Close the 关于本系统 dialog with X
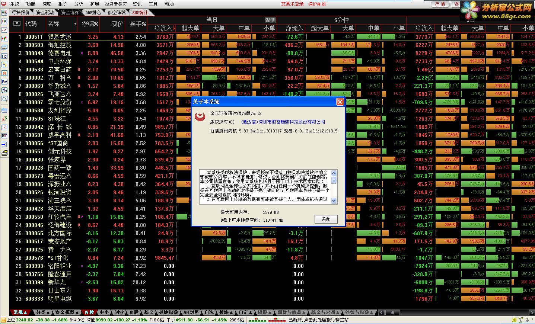The image size is (535, 324). pos(340,102)
